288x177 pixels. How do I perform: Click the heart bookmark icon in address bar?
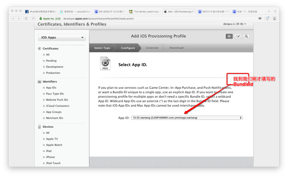click(x=260, y=19)
